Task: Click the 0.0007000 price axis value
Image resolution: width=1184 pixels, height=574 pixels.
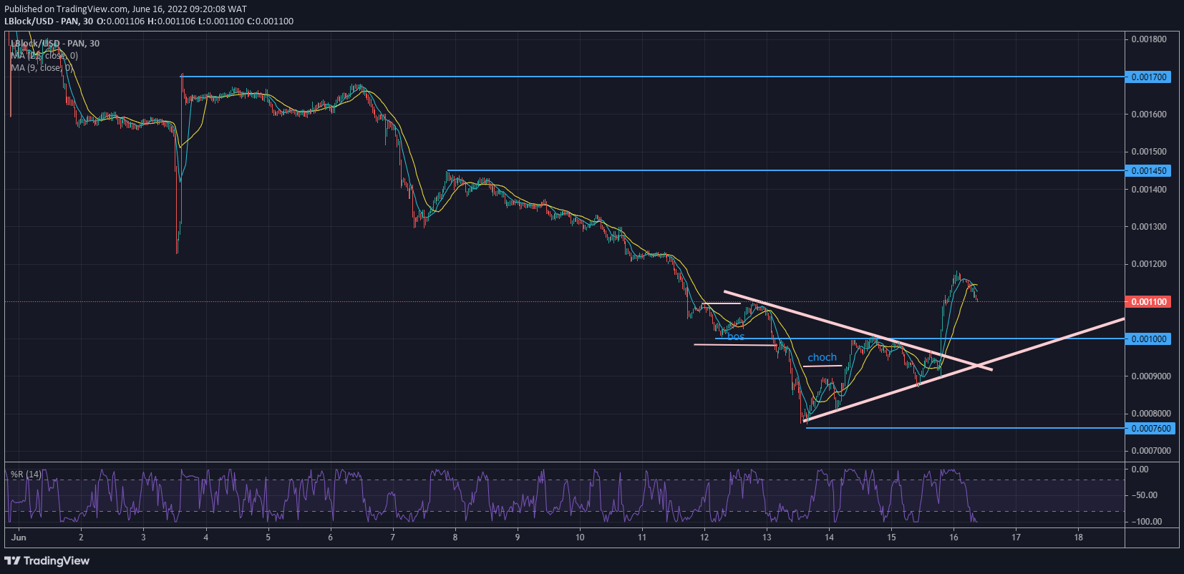Action: (x=1151, y=451)
